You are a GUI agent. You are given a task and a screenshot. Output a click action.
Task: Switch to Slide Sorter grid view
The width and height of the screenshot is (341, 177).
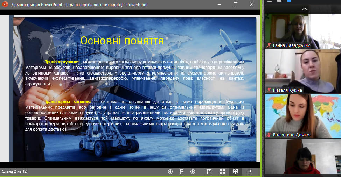[x=222, y=171]
